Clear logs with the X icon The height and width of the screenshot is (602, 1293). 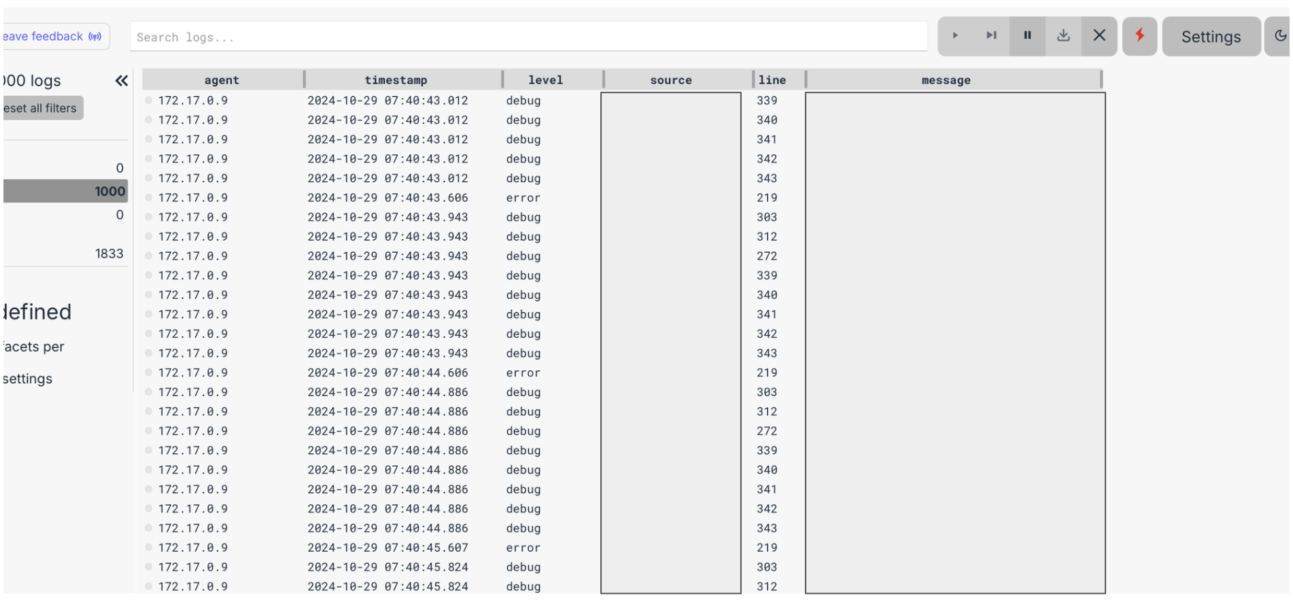coord(1099,36)
